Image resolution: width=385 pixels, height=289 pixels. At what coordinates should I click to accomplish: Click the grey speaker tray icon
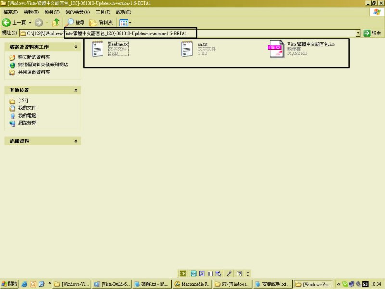pos(358,284)
